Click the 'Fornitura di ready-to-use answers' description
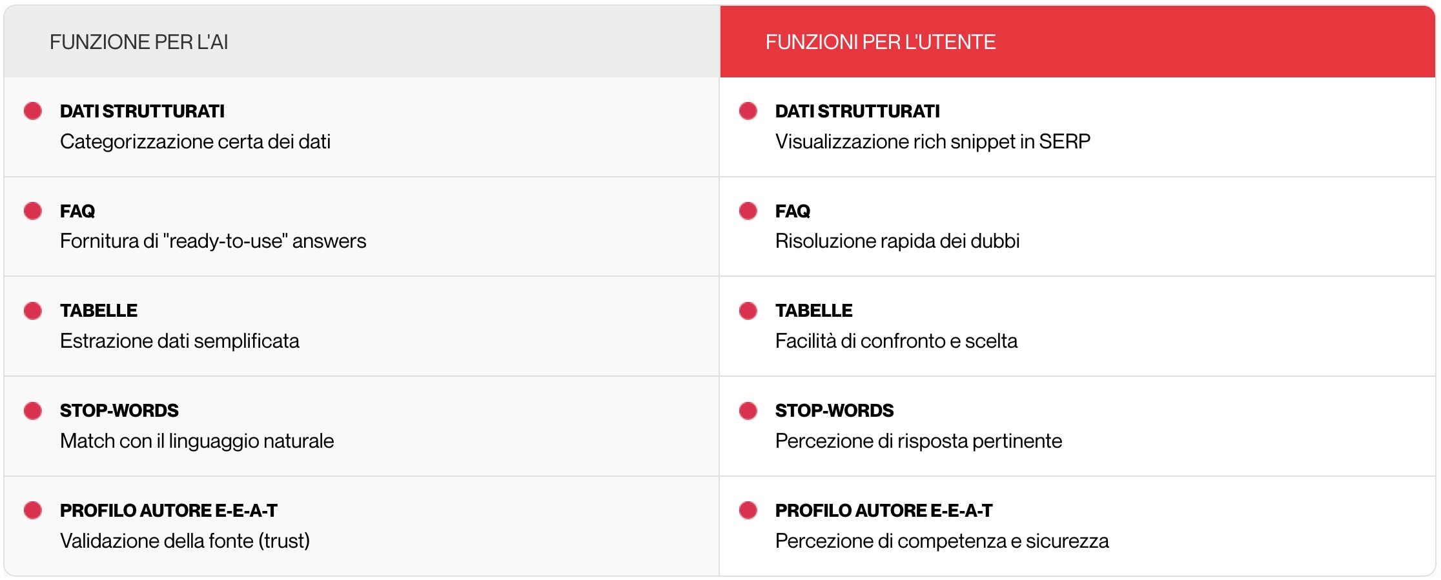The height and width of the screenshot is (580, 1441). point(213,241)
